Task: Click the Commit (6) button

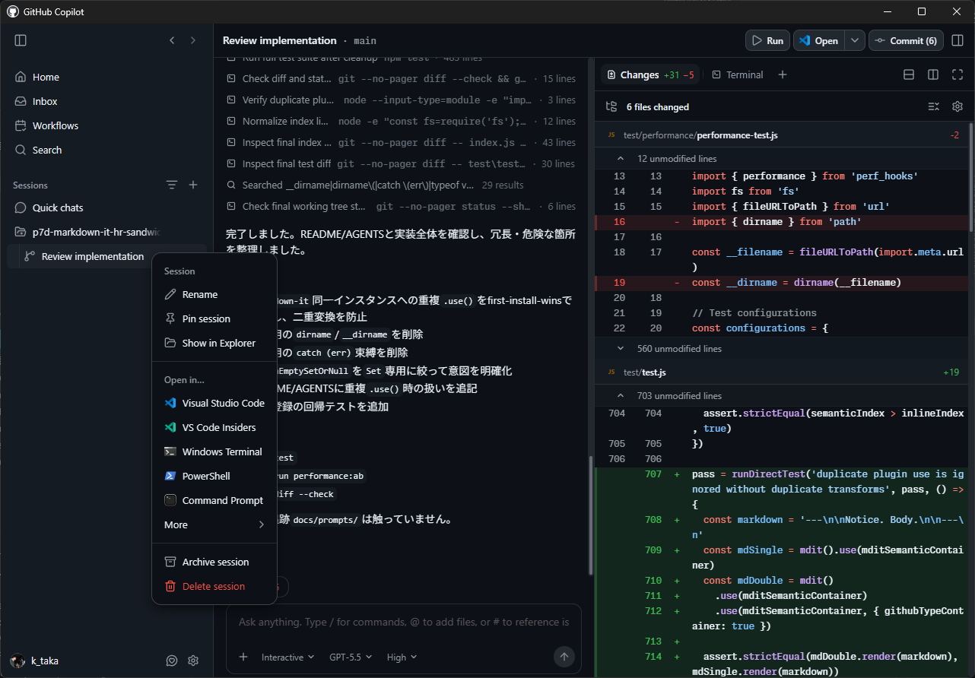Action: point(906,40)
